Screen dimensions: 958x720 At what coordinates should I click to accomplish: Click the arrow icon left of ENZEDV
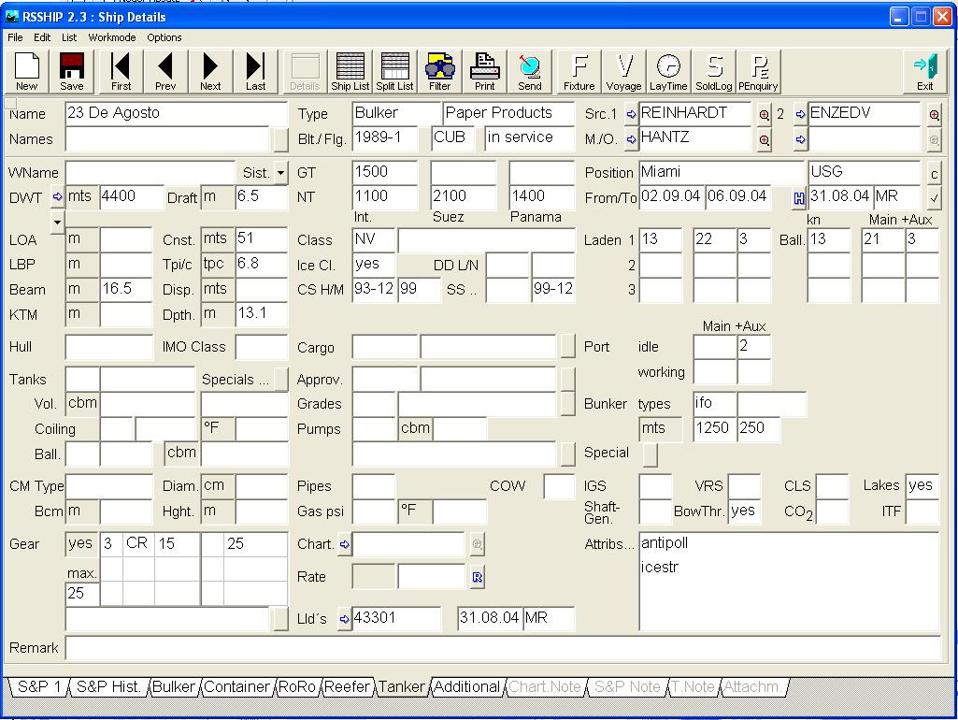(800, 114)
